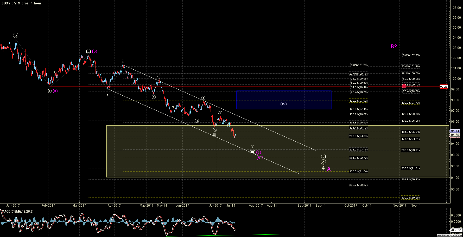This screenshot has height=237, width=463.
Task: Click the 100.0%(97.92) Fibonacci level
Action: point(358,101)
